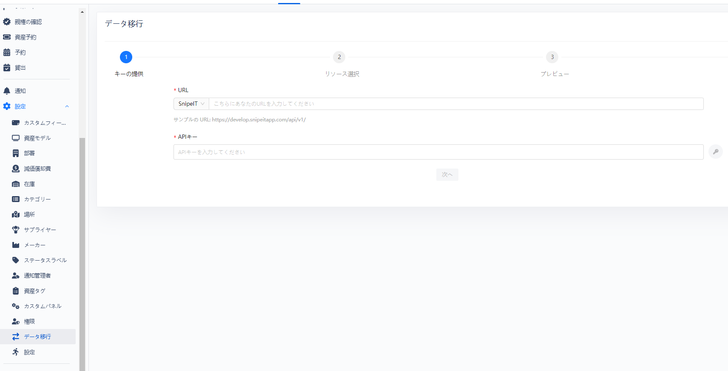The image size is (728, 371).
Task: Open 貸出 using its calendar-check icon
Action: (7, 67)
